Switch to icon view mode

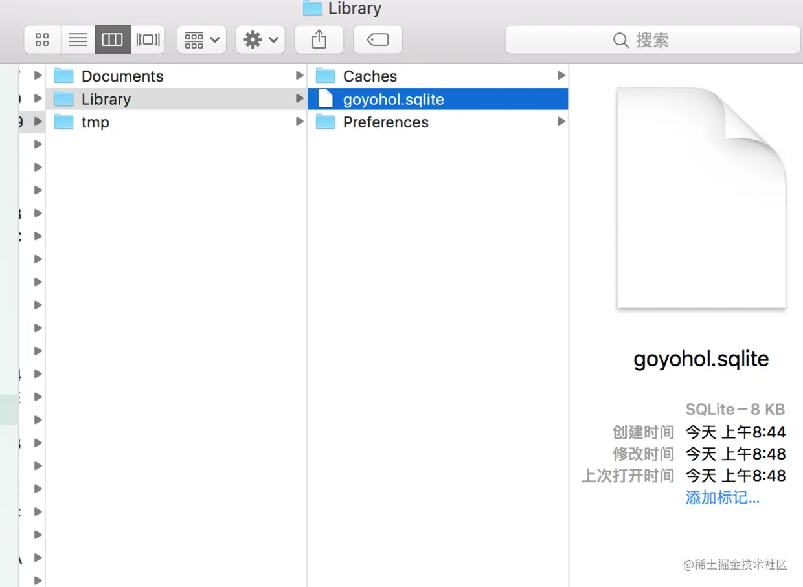coord(43,40)
